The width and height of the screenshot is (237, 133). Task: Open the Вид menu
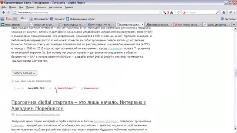click(x=21, y=7)
